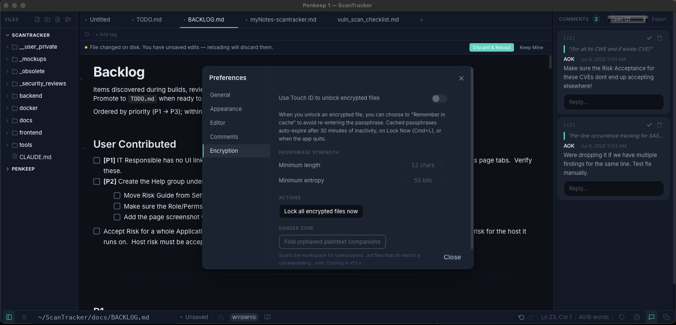Expand the _mockups folder
676x325 pixels.
coord(7,59)
